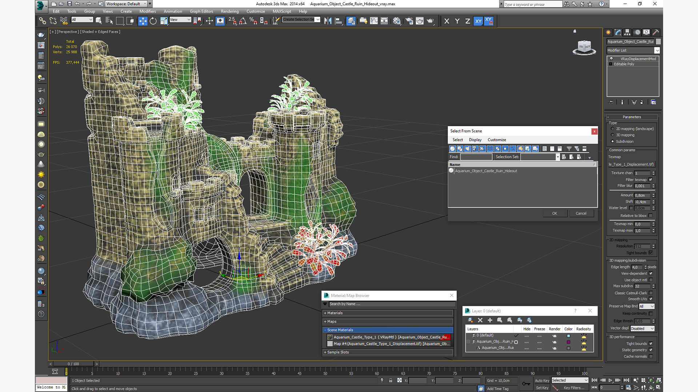Open the Selection Set dropdown in Select From Scene
This screenshot has height=392, width=698.
(x=558, y=157)
